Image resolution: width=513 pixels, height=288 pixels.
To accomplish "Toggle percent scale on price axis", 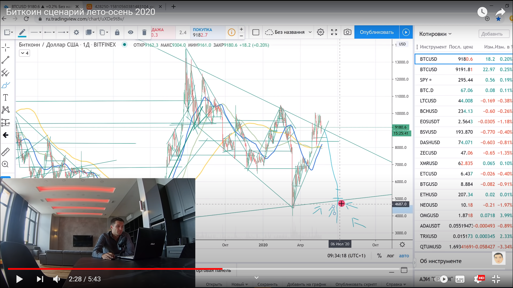I will click(379, 256).
